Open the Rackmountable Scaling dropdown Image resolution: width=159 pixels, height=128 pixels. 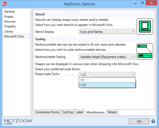click(107, 57)
